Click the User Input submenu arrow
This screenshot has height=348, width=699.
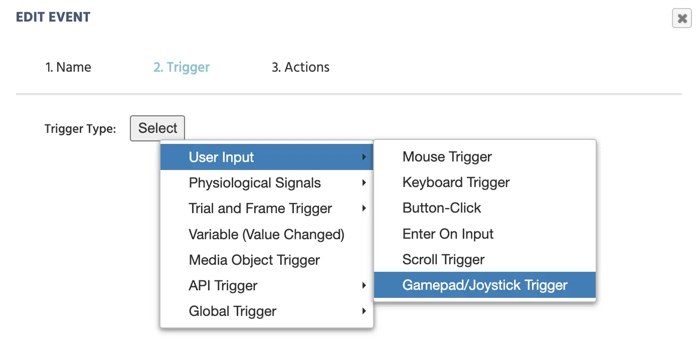364,157
